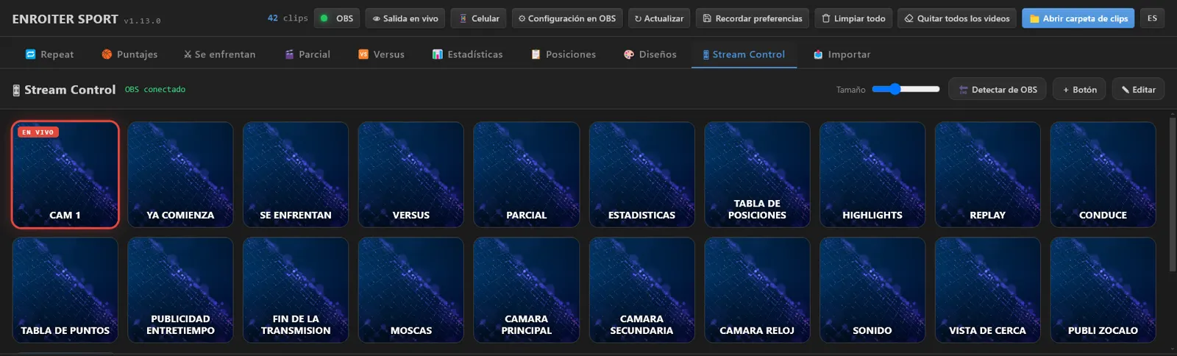
Task: Click the Actualizar refresh button
Action: (x=659, y=18)
